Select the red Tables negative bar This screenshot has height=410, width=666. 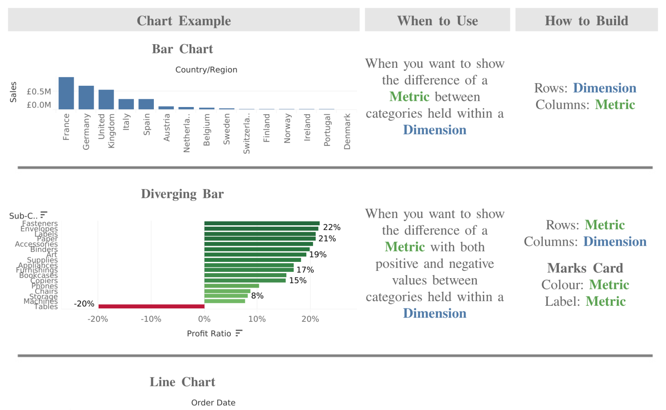tap(151, 307)
